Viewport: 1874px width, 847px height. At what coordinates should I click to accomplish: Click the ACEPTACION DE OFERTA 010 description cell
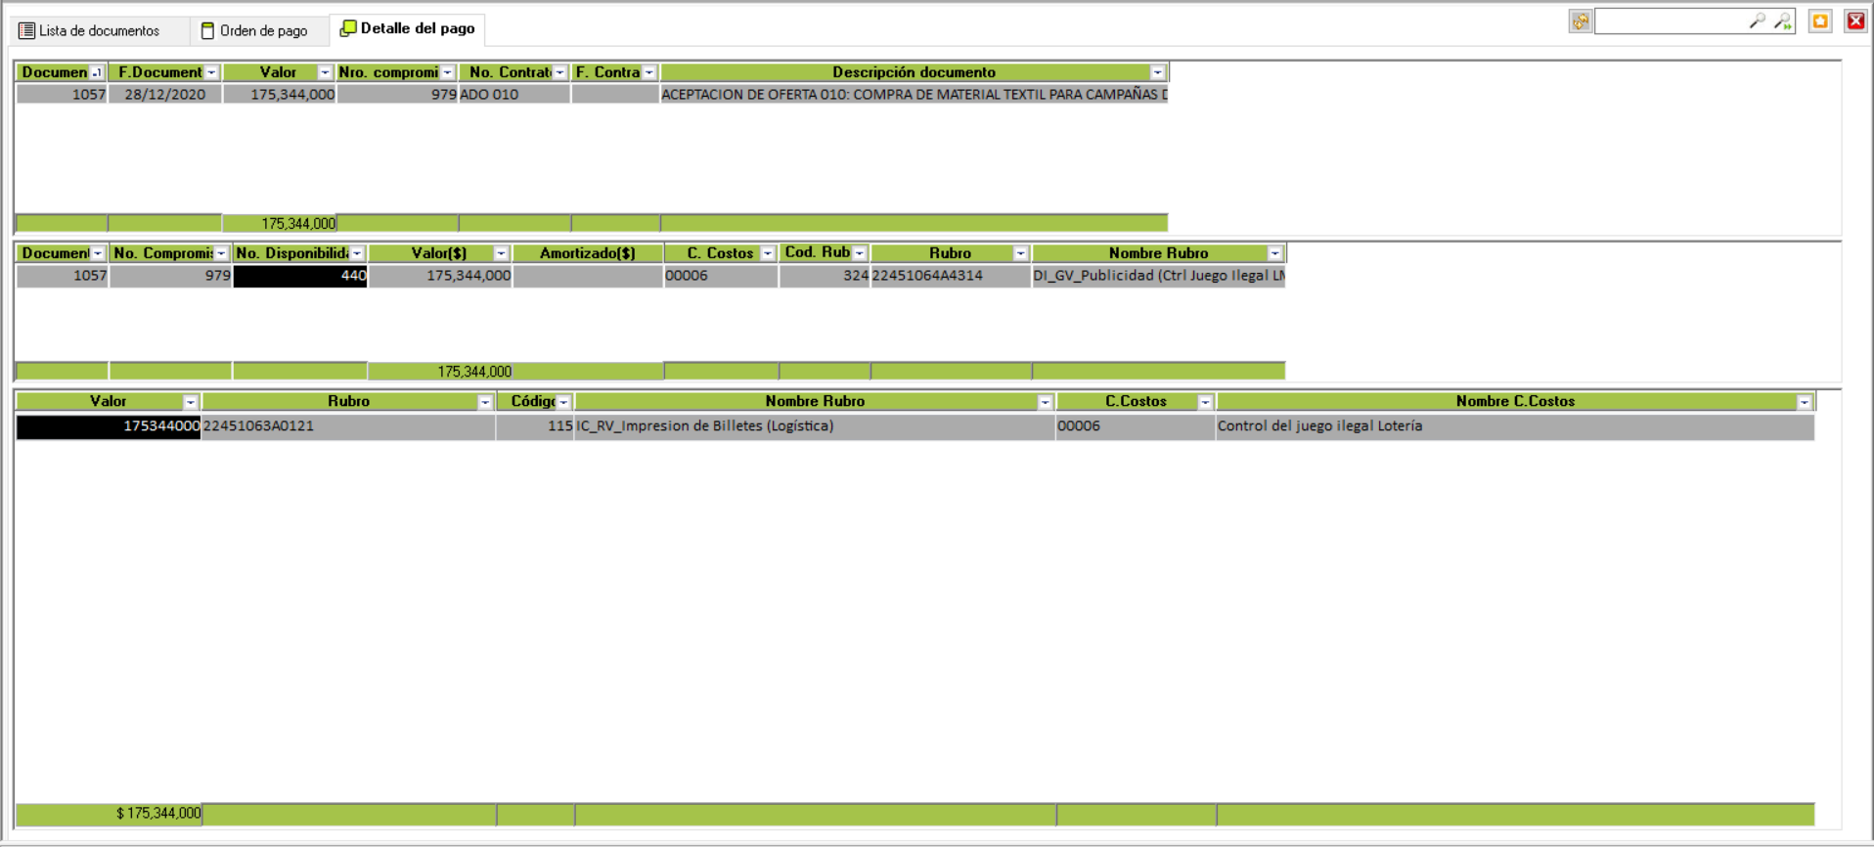click(x=915, y=95)
